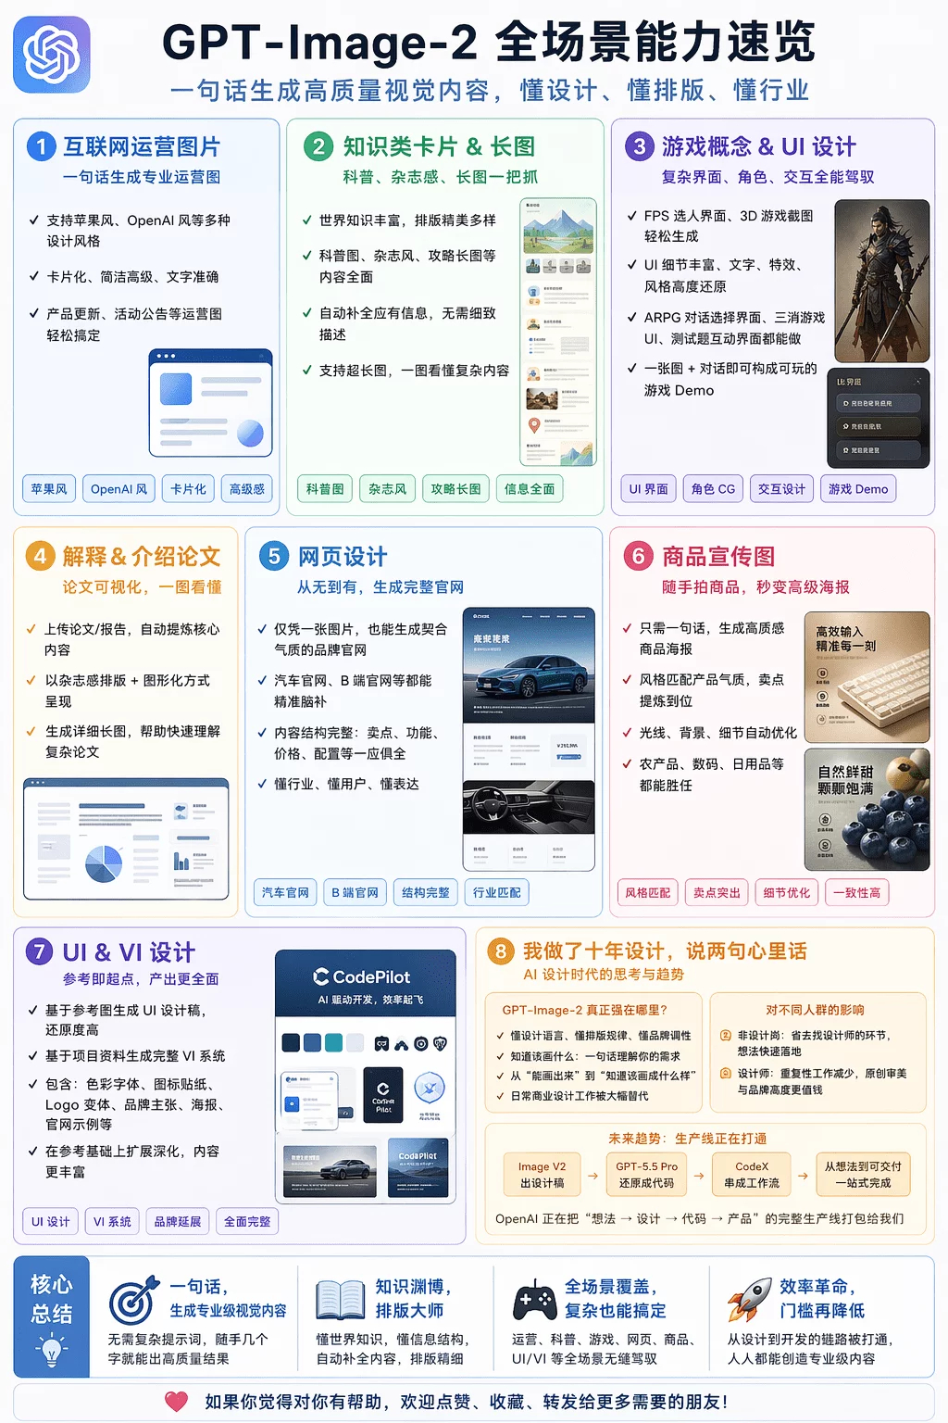Select the 杂志风 tag

pos(387,489)
